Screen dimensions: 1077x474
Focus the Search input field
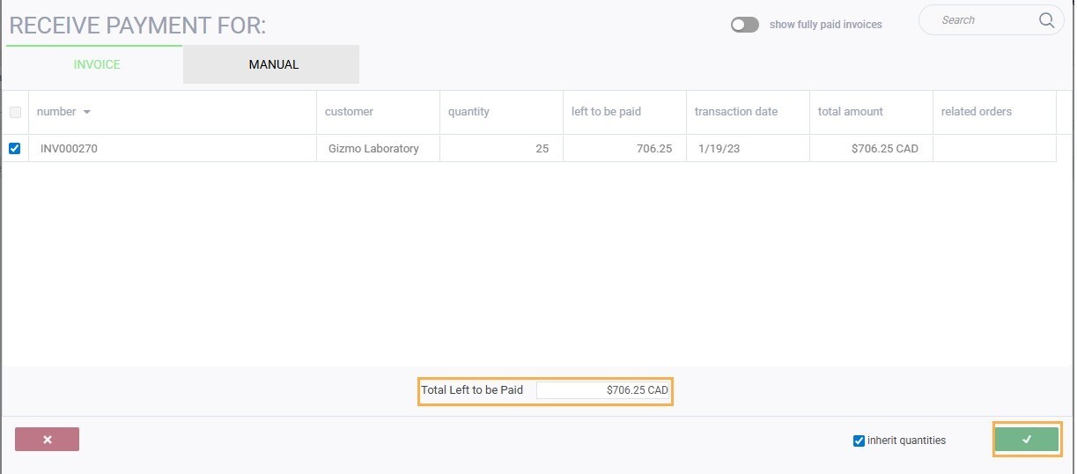(977, 20)
